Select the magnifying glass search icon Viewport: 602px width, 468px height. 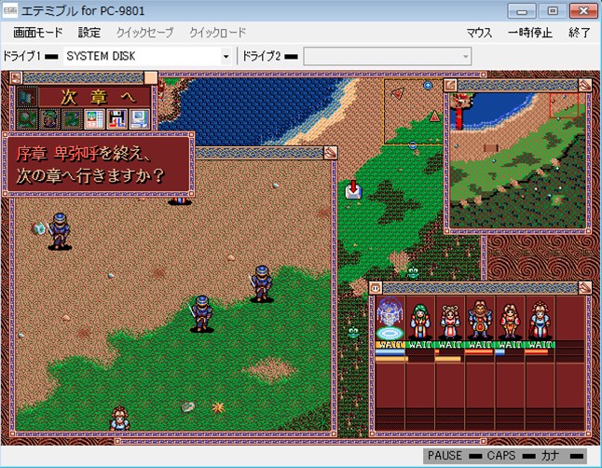coord(27,119)
